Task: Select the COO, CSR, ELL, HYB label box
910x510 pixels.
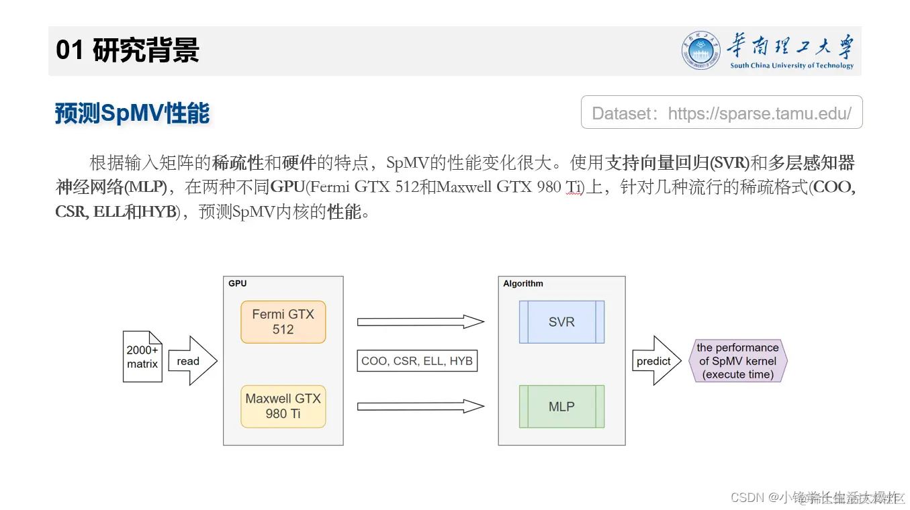Action: pos(418,360)
